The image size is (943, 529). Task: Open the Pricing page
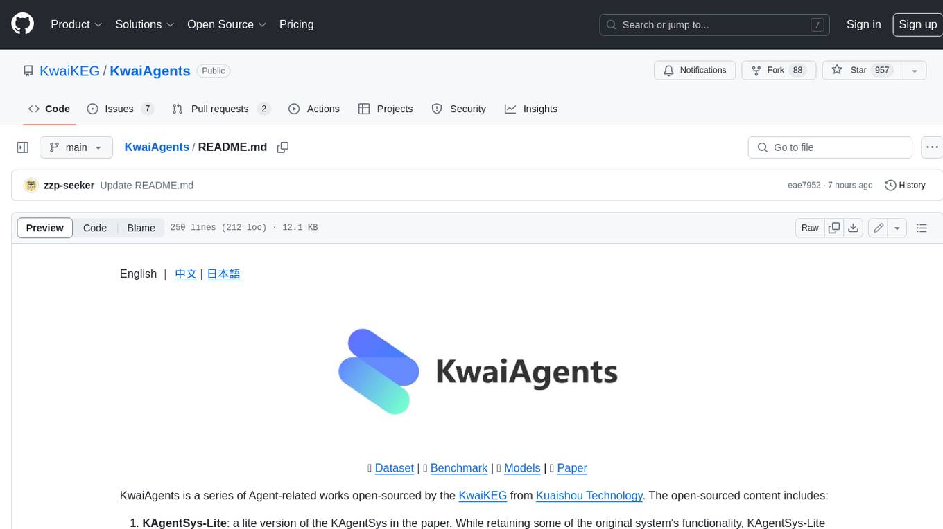click(296, 24)
